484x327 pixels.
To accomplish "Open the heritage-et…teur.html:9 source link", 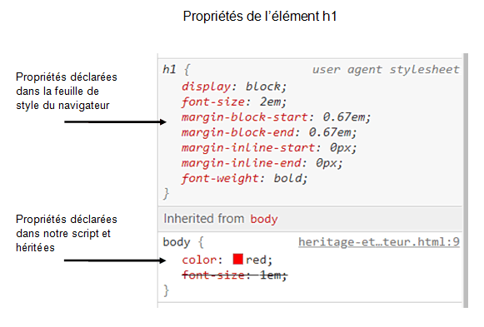I will pyautogui.click(x=379, y=242).
